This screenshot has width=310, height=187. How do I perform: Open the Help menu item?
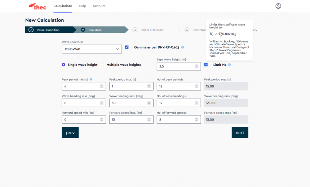[x=83, y=6]
